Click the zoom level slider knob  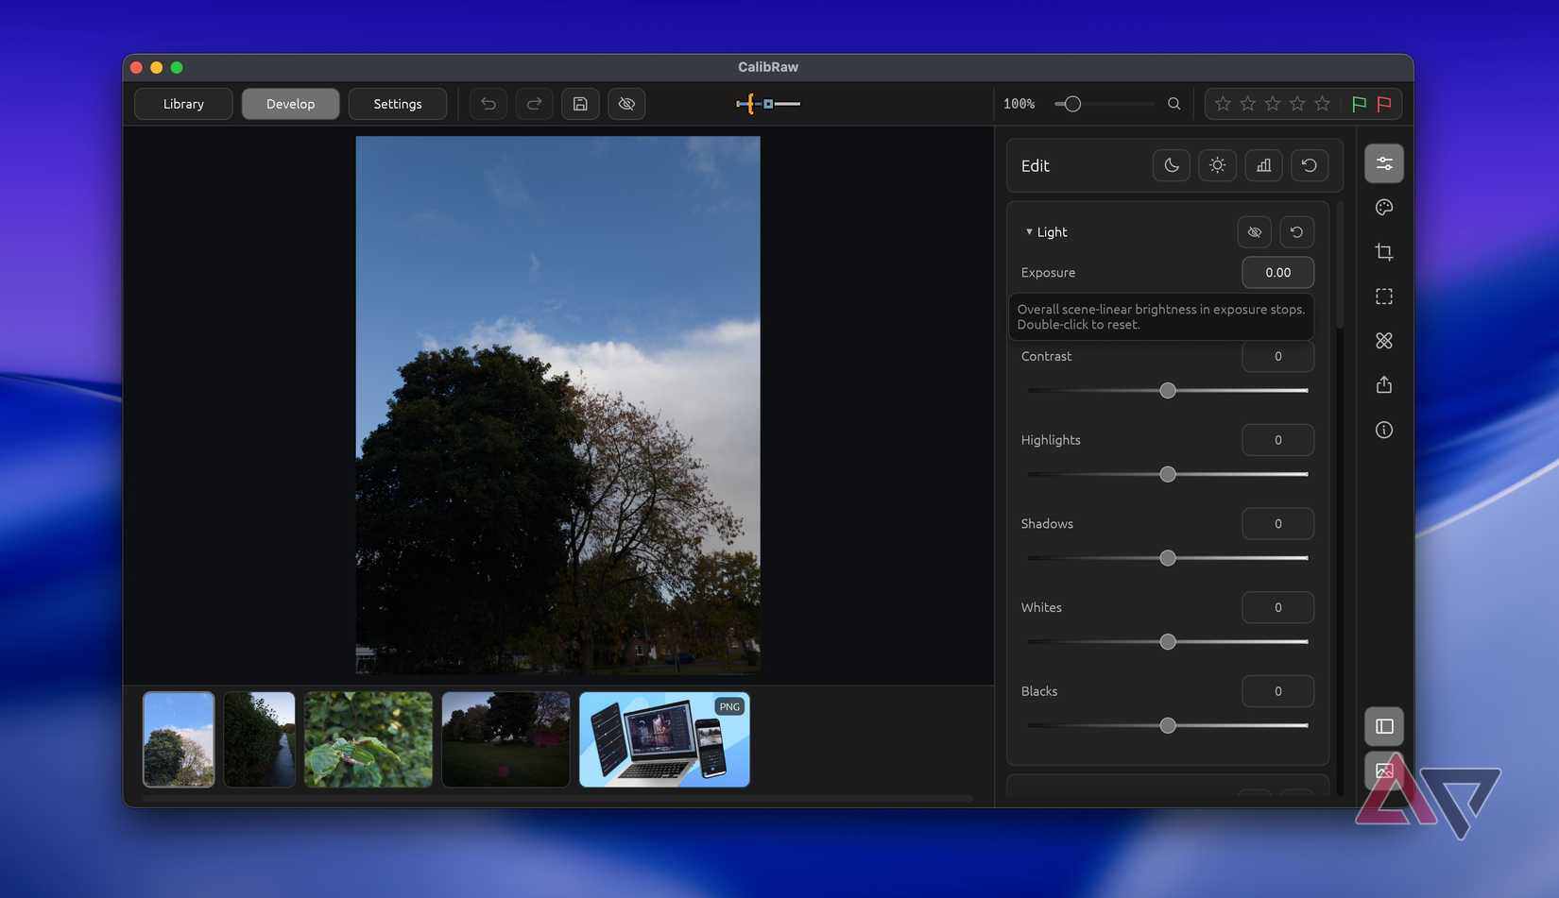coord(1072,104)
